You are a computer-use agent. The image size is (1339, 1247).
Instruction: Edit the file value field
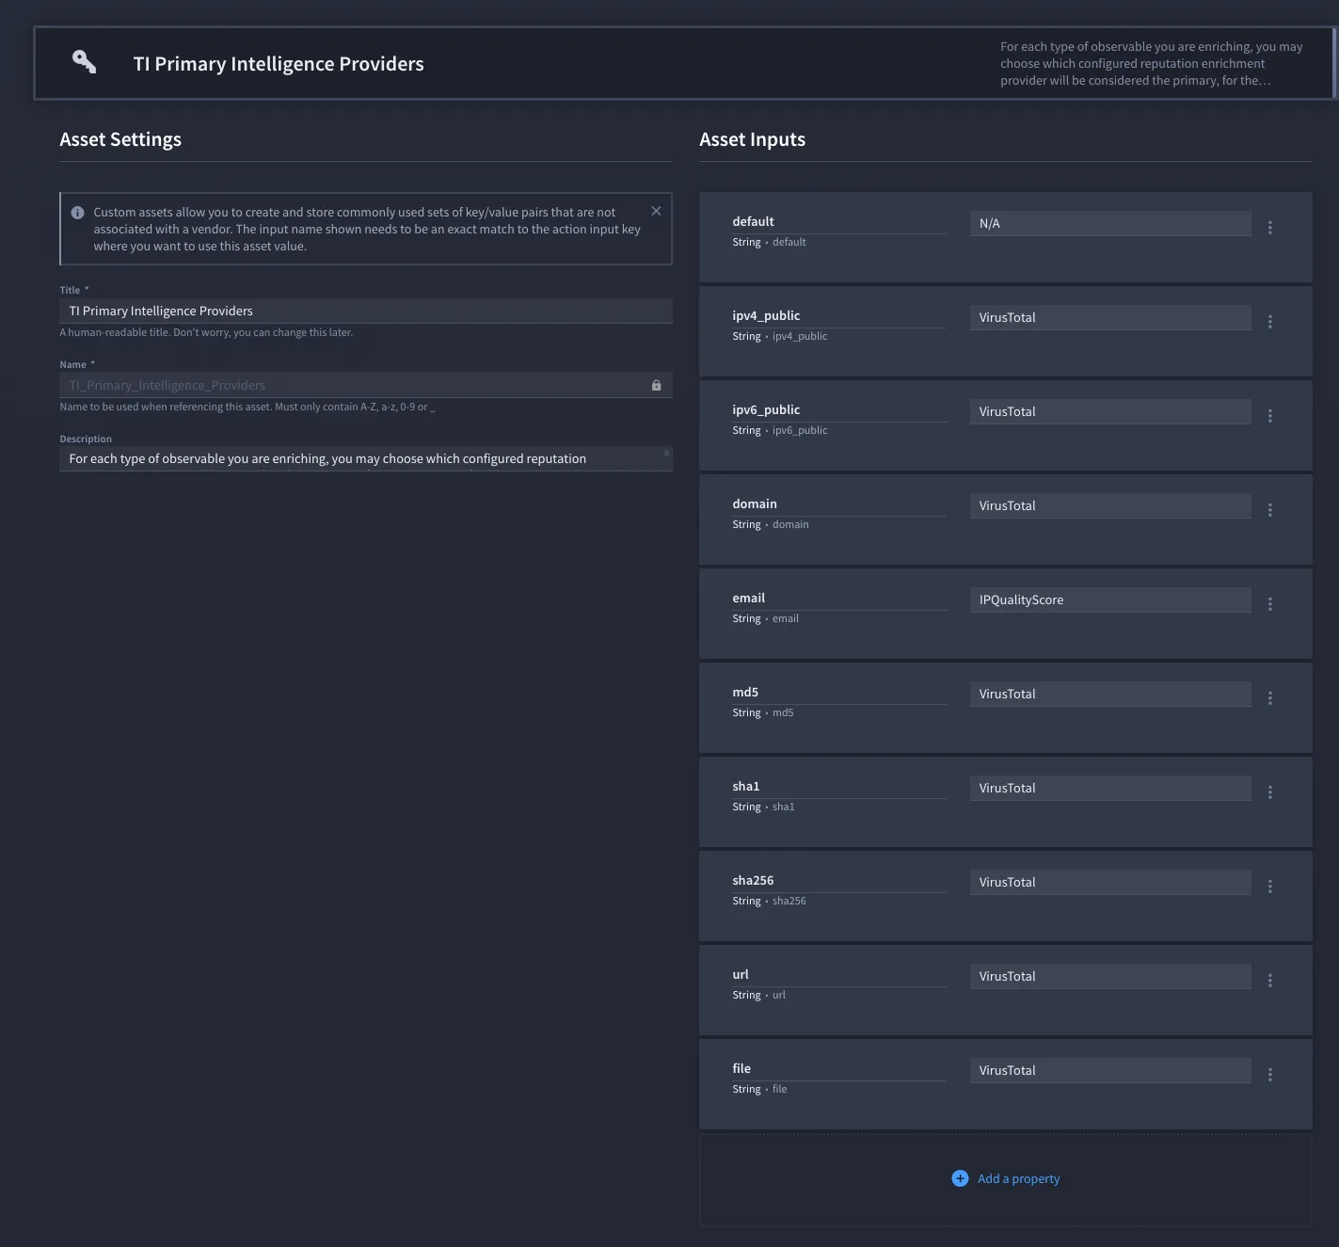click(x=1110, y=1070)
